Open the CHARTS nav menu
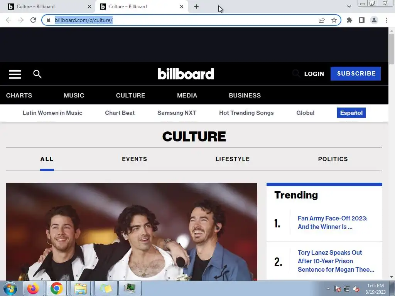395x296 pixels. tap(19, 96)
